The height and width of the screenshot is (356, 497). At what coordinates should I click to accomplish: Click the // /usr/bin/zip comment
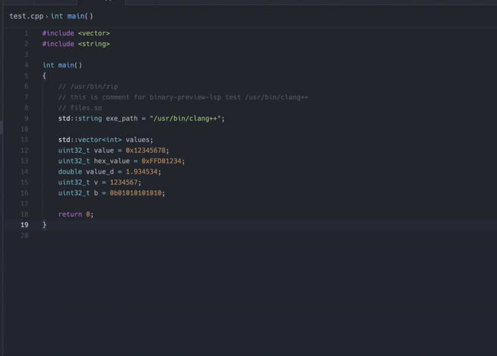(x=88, y=86)
